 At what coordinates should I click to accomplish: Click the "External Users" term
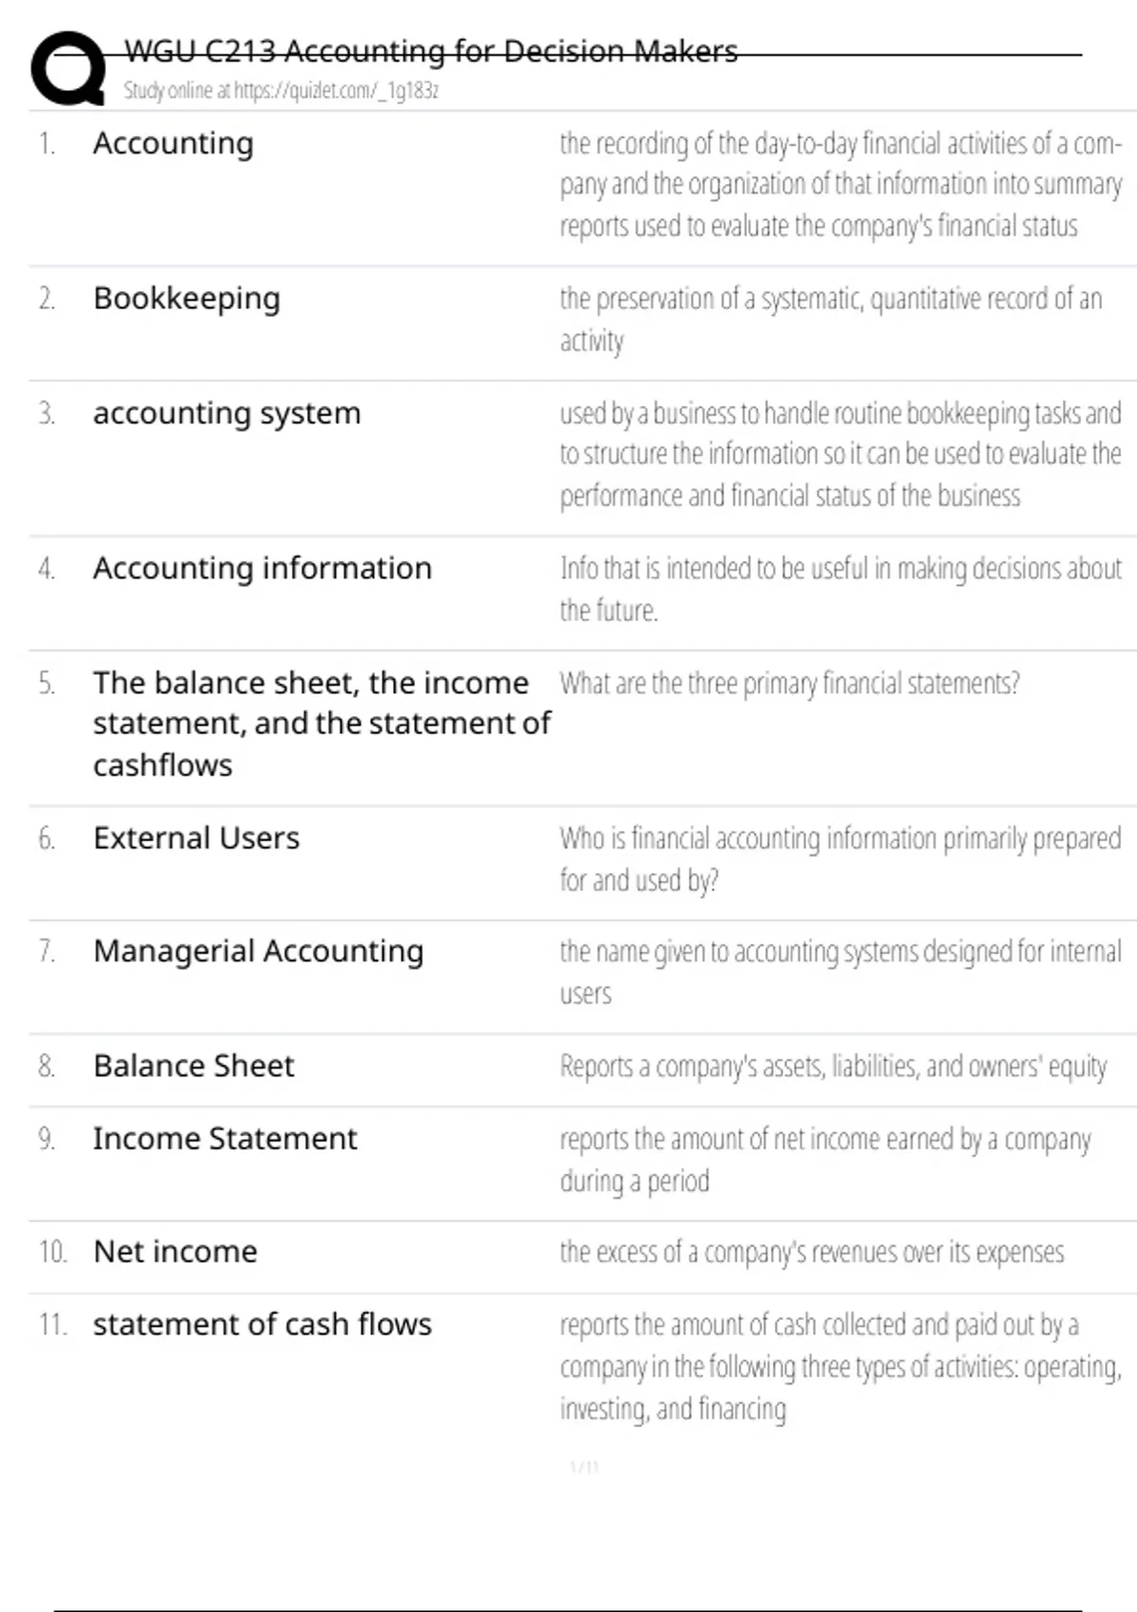pyautogui.click(x=196, y=838)
